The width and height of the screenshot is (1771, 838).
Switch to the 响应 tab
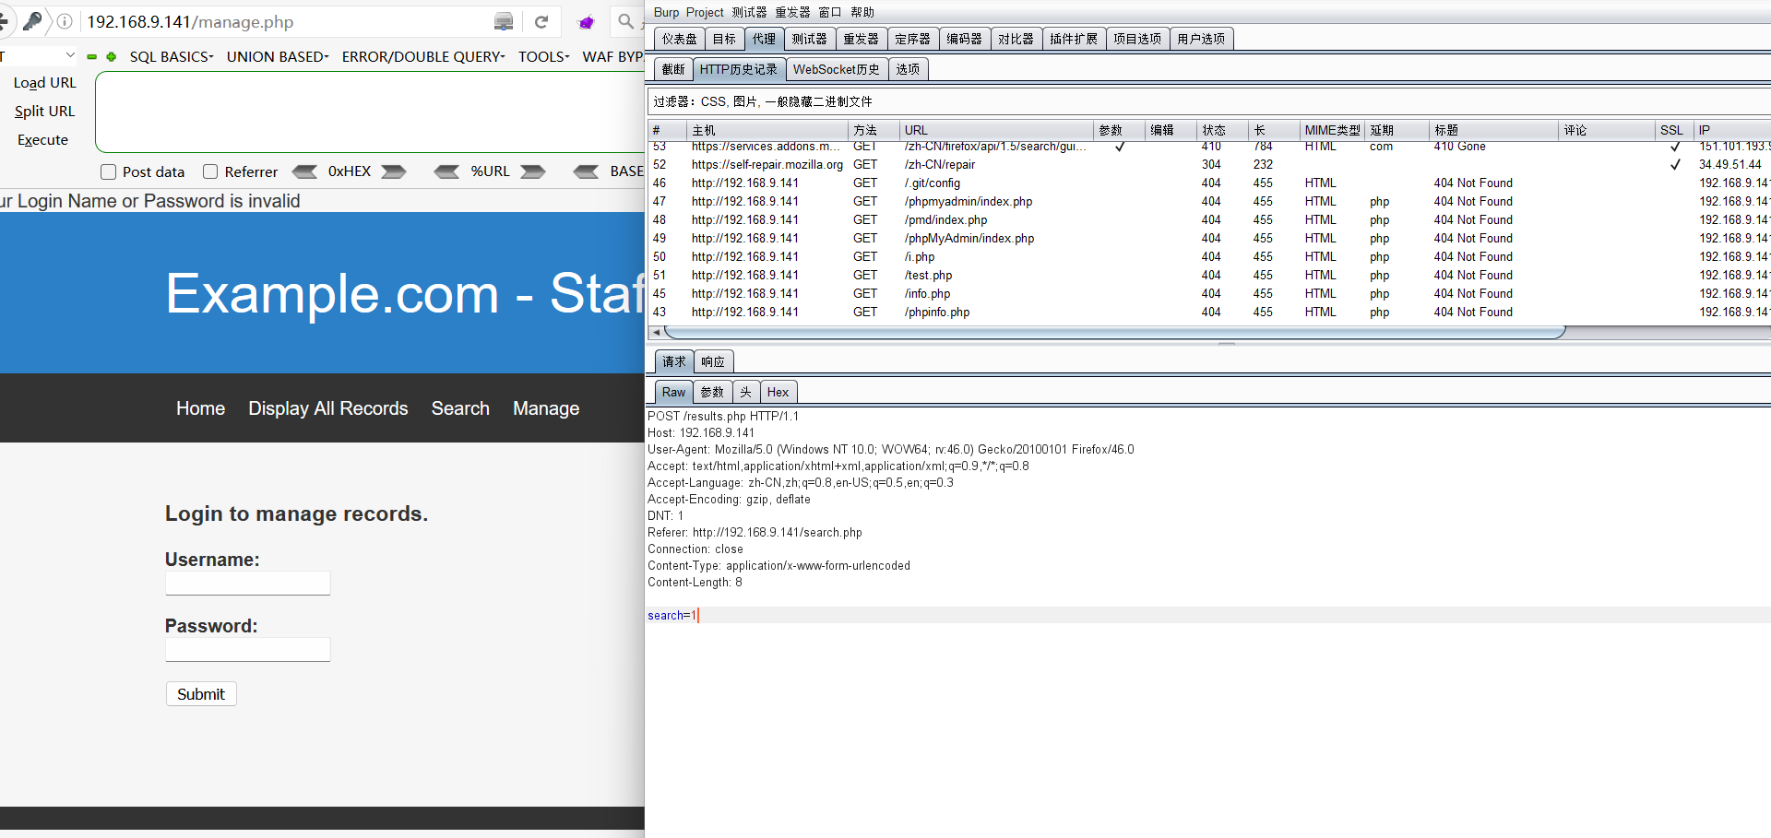coord(713,361)
